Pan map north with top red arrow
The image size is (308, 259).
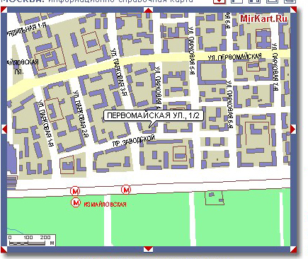[148, 10]
